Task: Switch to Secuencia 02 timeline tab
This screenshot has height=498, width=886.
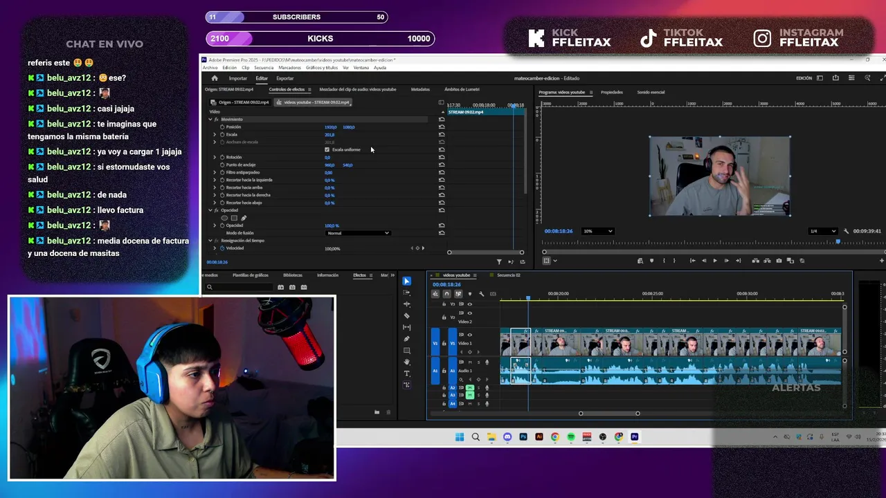Action: (508, 275)
